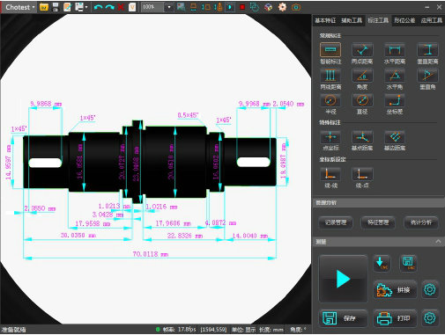Open the Chotest menu dropdown
Image resolution: width=445 pixels, height=335 pixels.
coord(19,7)
